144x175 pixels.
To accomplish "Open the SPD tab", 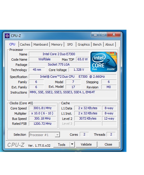I will pyautogui.click(x=70, y=44).
